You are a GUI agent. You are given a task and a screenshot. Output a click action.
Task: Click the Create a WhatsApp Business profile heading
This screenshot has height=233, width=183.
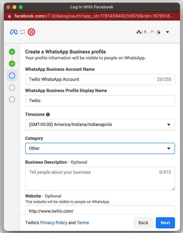pyautogui.click(x=65, y=52)
